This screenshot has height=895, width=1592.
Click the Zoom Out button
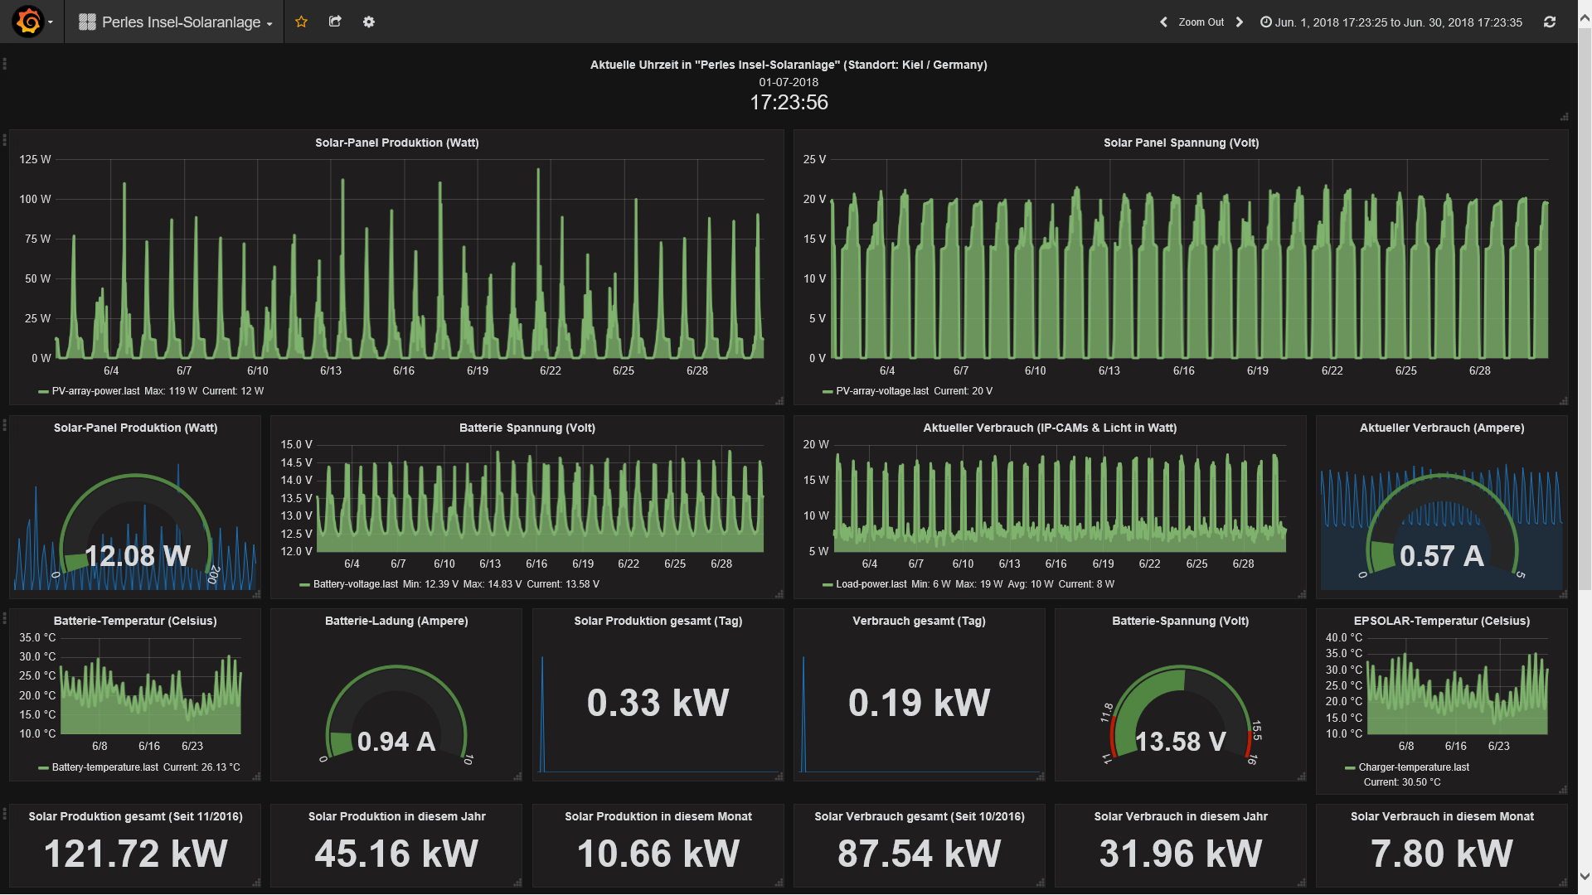[x=1201, y=22]
